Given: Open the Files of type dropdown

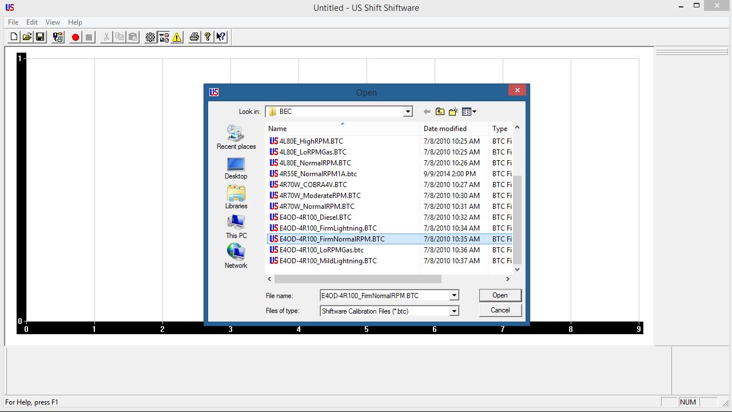Looking at the screenshot, I should pyautogui.click(x=454, y=311).
